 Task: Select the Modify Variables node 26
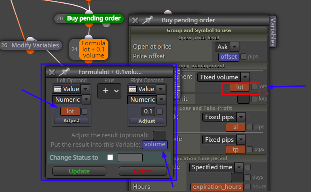point(35,45)
